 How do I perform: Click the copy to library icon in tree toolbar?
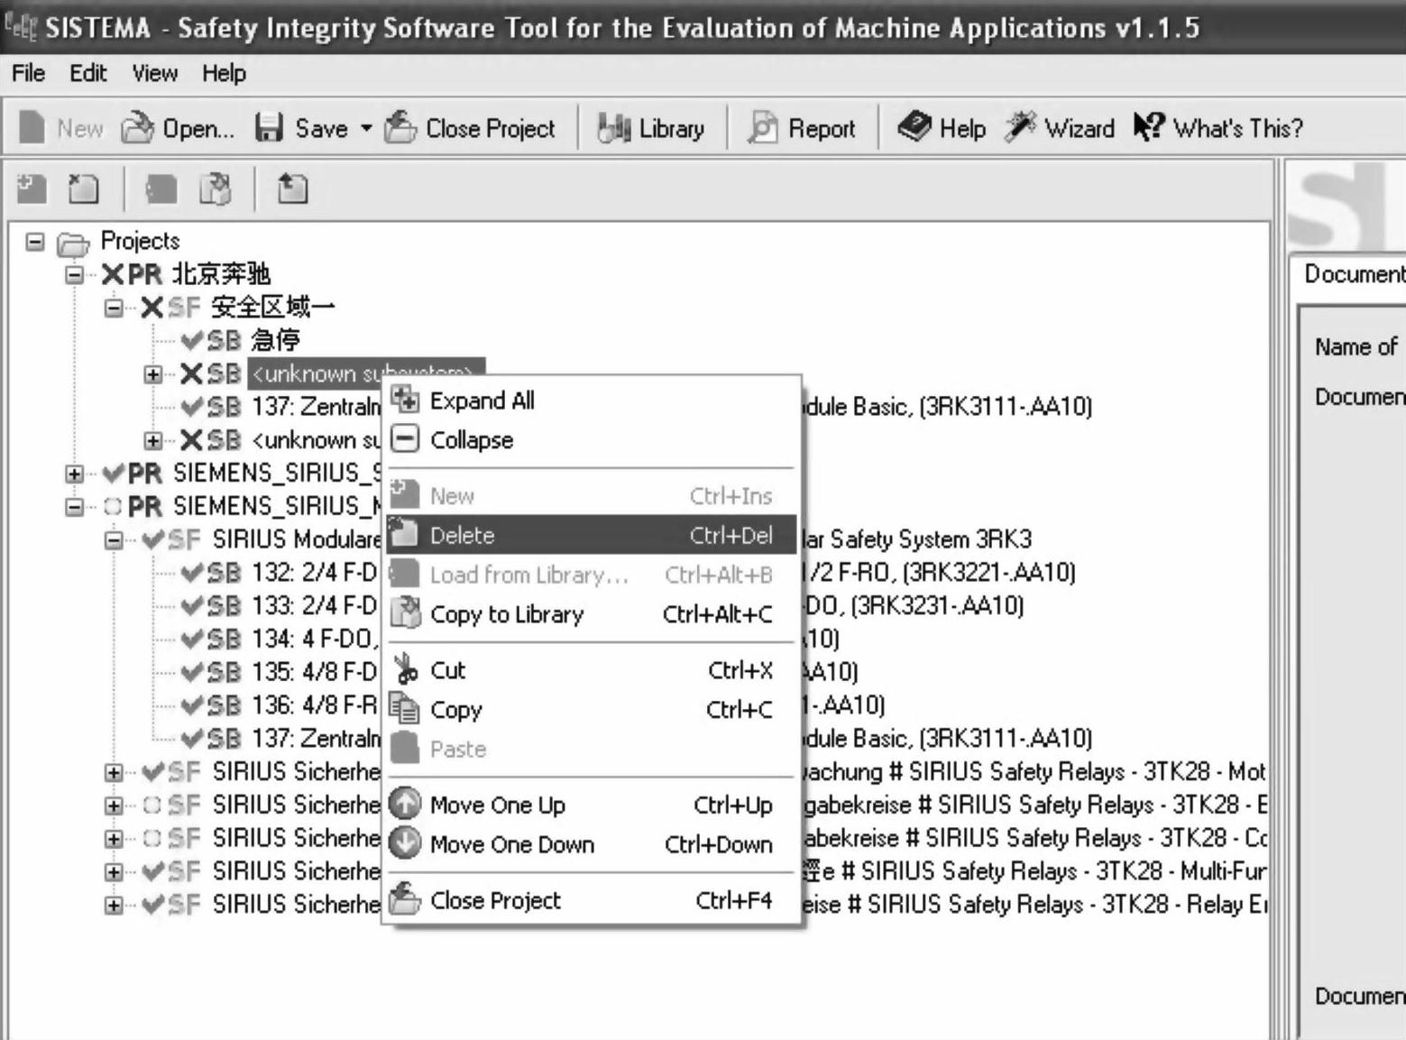point(215,189)
